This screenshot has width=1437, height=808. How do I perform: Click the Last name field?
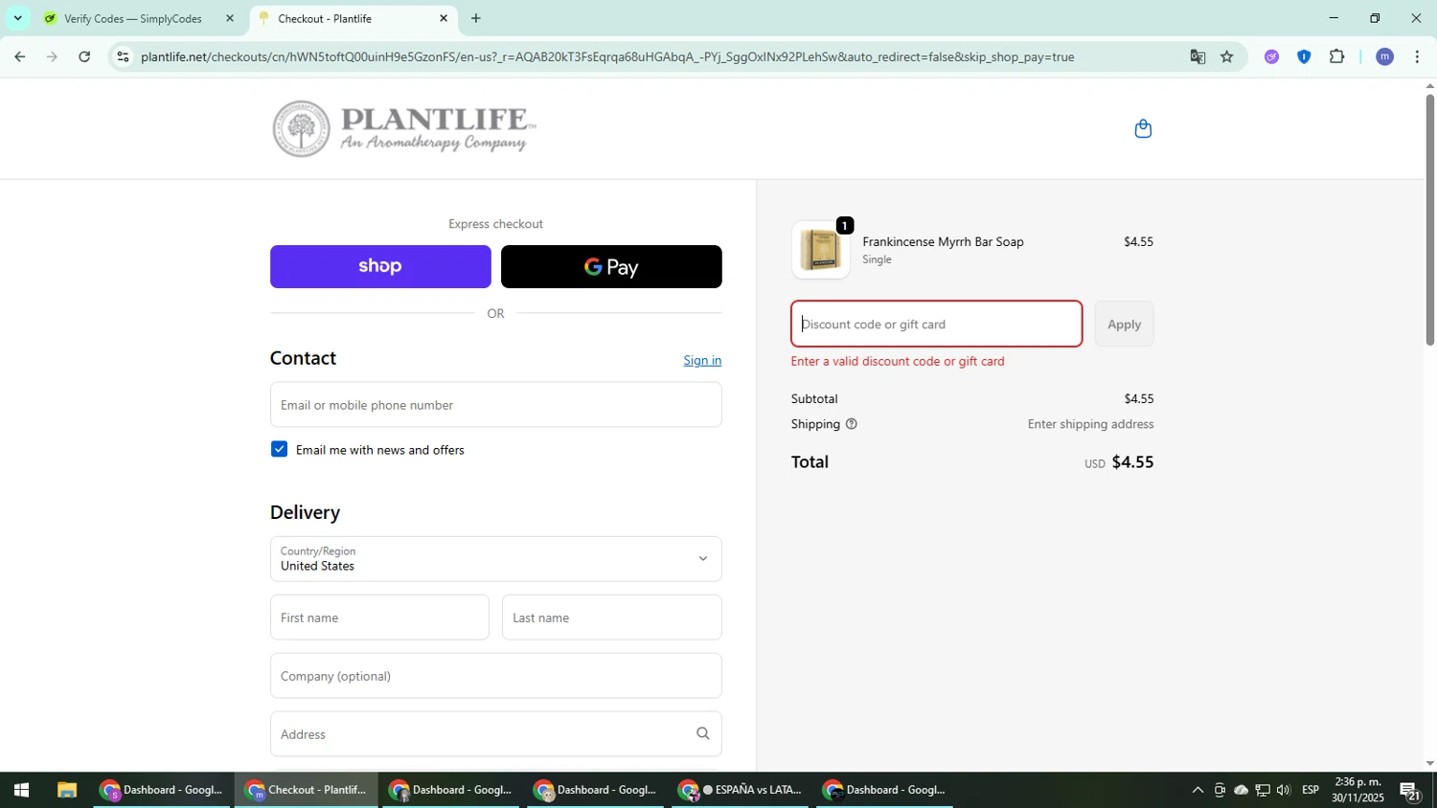click(x=611, y=617)
